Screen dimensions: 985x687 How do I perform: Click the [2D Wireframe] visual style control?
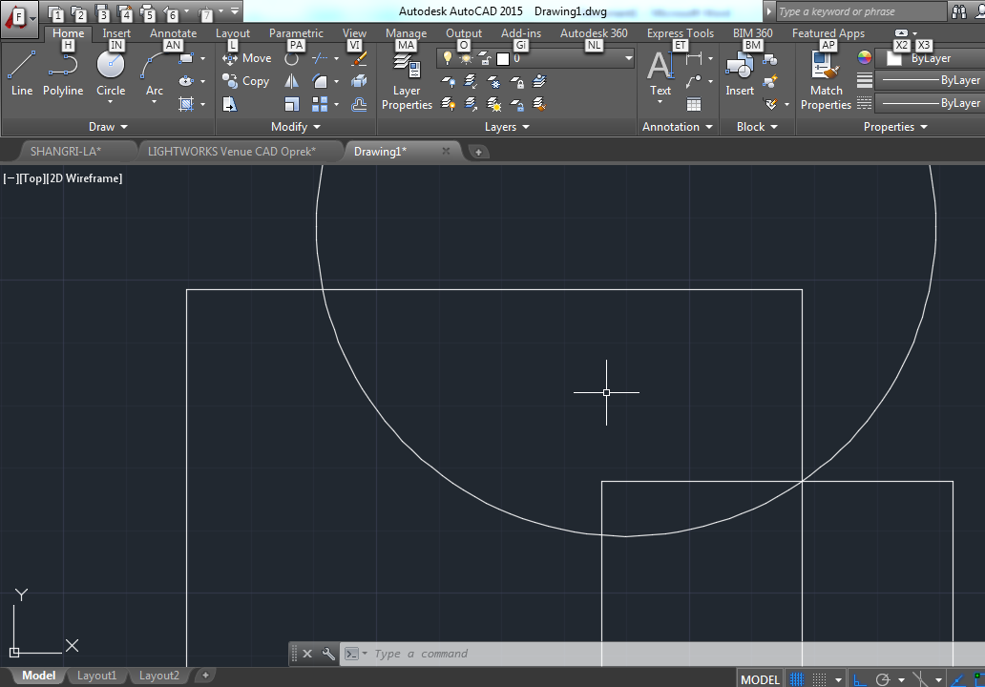pyautogui.click(x=85, y=178)
